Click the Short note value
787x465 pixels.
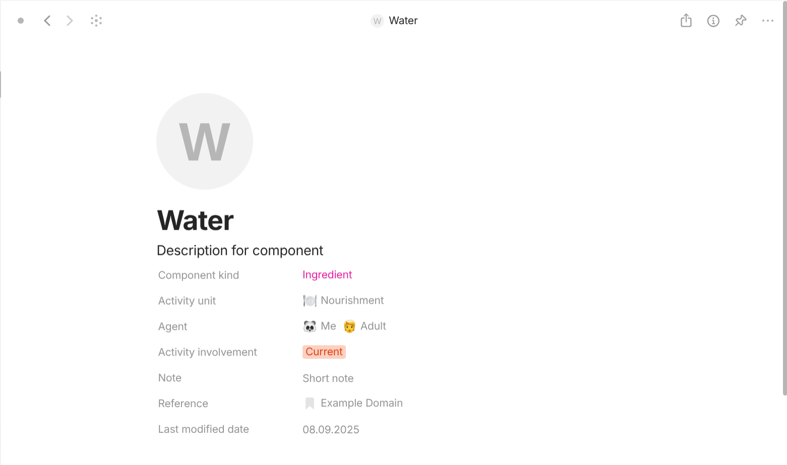tap(328, 378)
